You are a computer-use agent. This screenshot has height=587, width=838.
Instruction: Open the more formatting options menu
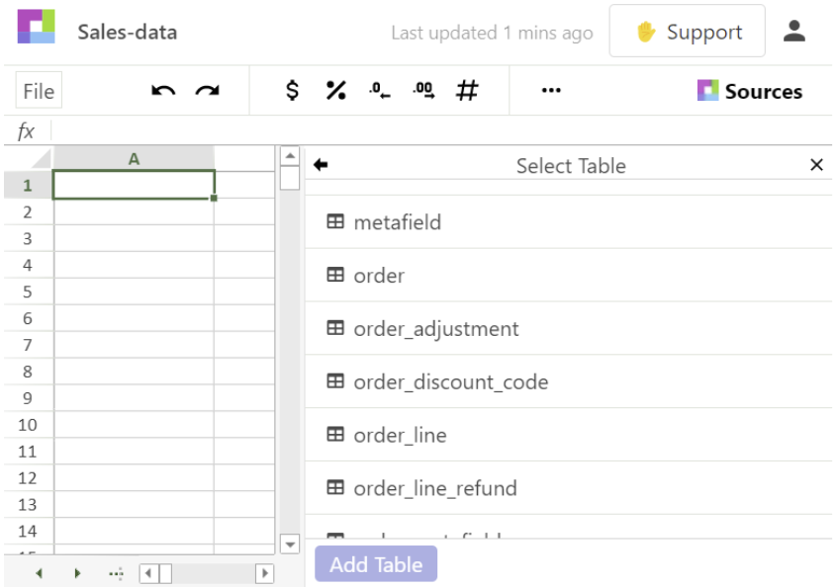[550, 92]
